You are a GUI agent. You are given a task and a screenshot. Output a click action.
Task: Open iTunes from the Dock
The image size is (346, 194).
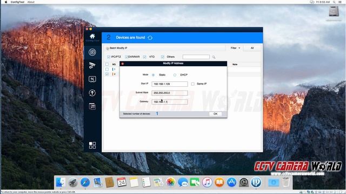point(207,182)
